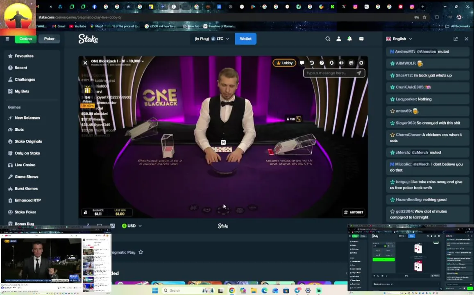This screenshot has width=474, height=295.
Task: Click the gift box Prizes icon
Action: (87, 90)
